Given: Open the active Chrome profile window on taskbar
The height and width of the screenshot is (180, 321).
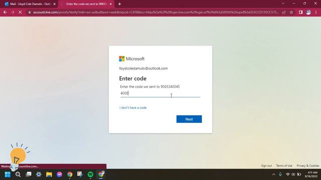Looking at the screenshot, I should [x=101, y=174].
